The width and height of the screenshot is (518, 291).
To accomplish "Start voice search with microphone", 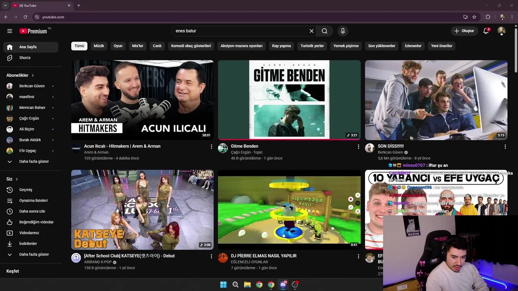I will coord(343,31).
